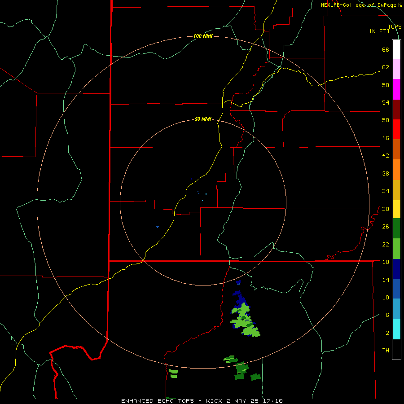
Task: Click the medium blue legend band
Action: [396, 289]
